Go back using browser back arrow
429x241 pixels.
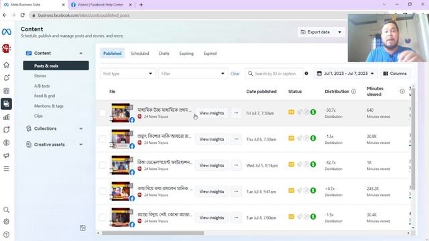click(x=5, y=15)
